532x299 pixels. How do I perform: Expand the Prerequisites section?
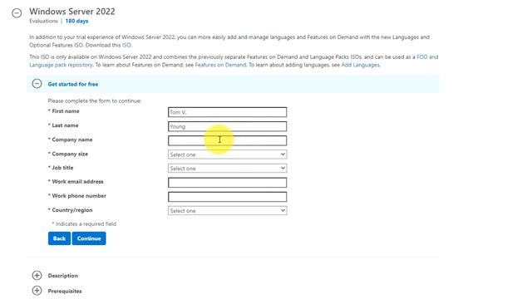click(37, 291)
